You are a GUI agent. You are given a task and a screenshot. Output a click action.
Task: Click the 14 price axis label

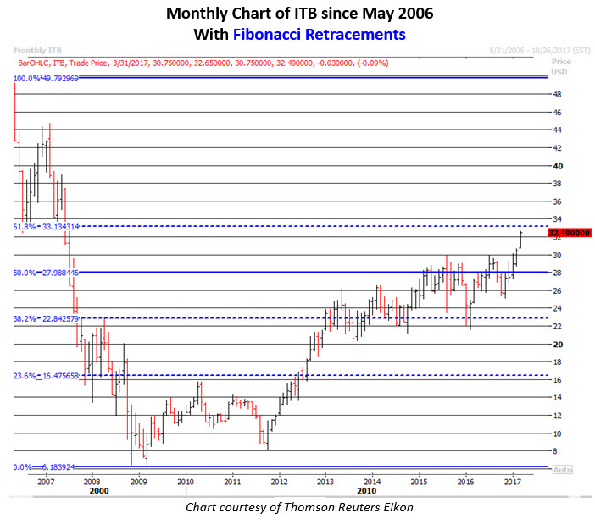557,398
